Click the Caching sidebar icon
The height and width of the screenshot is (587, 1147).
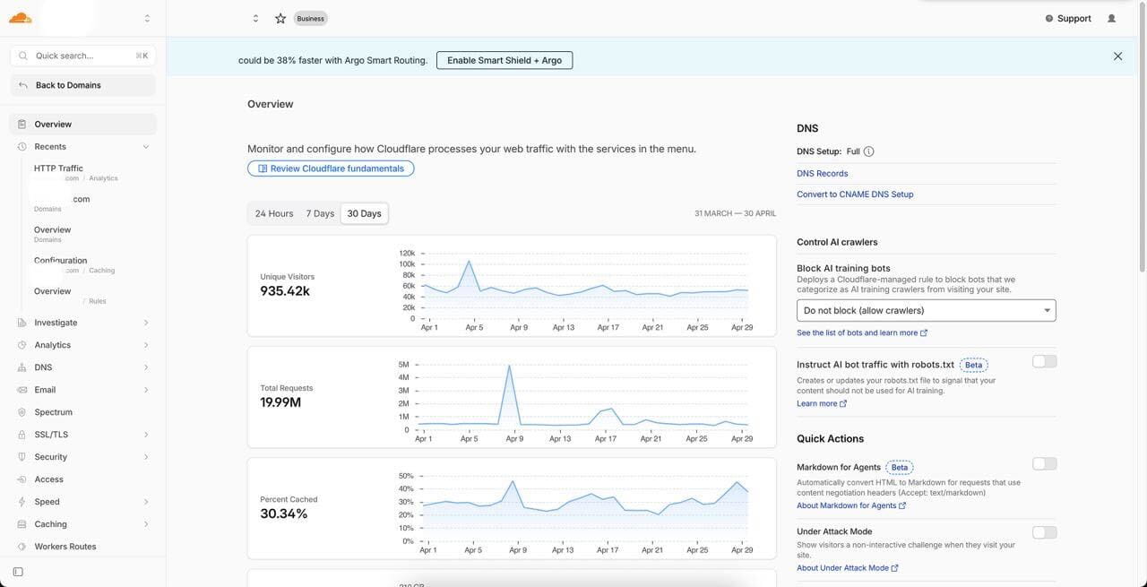22,524
